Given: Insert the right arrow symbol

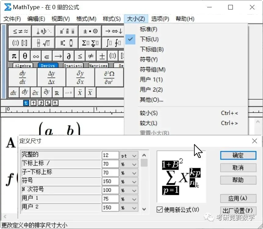Looking at the screenshot, I should (x=58, y=56).
